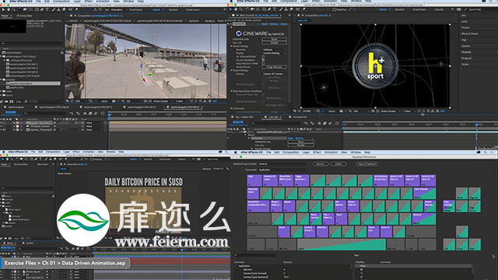
Task: Switch to the Live Link timeline tab
Action: (273, 117)
